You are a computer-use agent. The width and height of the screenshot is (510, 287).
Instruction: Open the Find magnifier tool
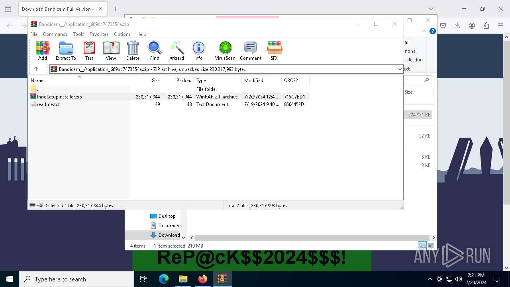point(155,51)
